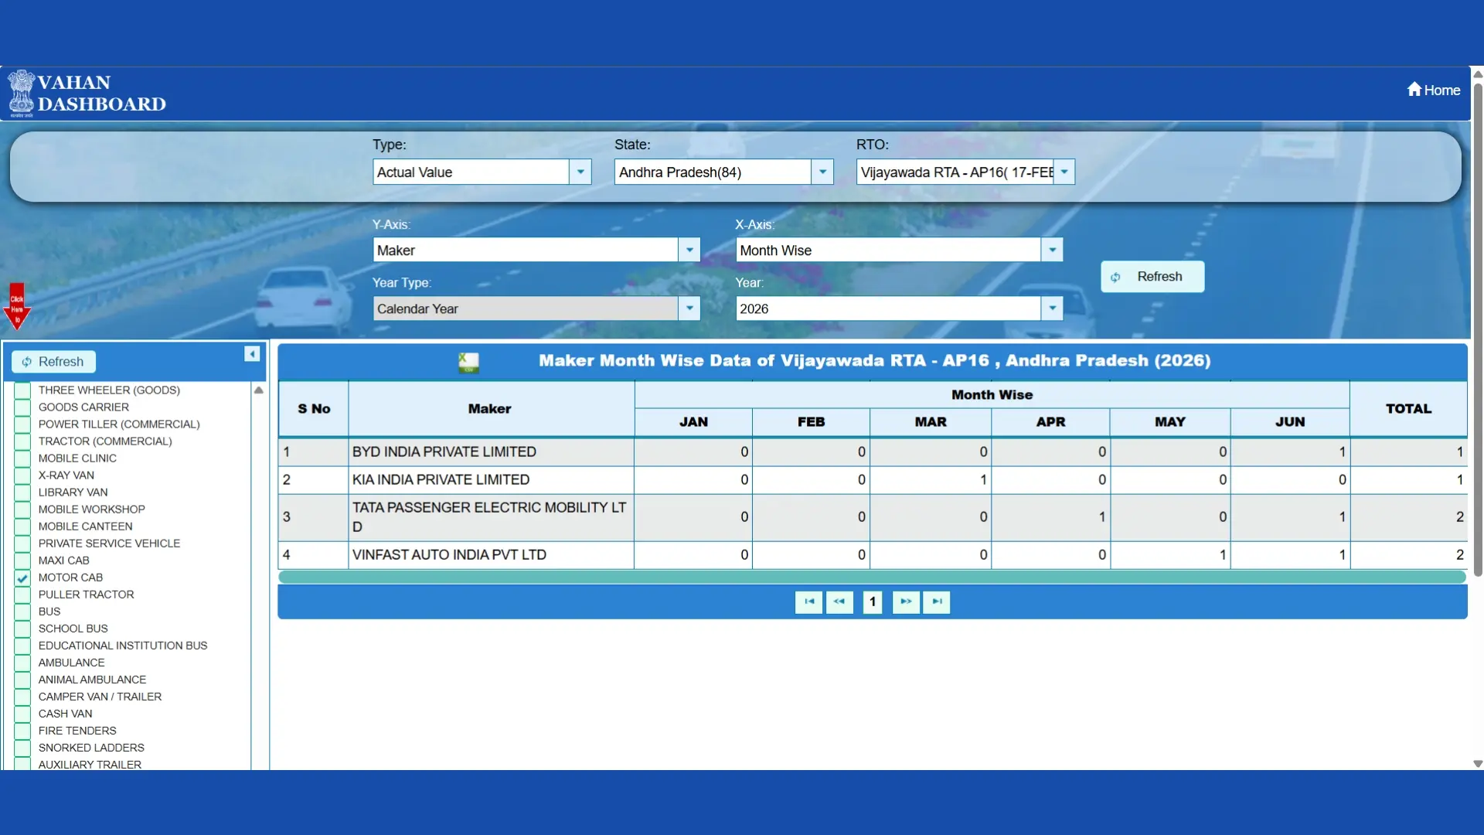Open the Type dropdown arrow
This screenshot has height=835, width=1484.
[x=580, y=172]
